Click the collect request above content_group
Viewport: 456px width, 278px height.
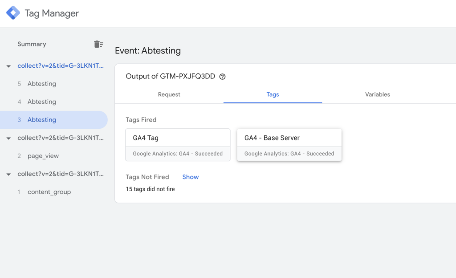(61, 174)
